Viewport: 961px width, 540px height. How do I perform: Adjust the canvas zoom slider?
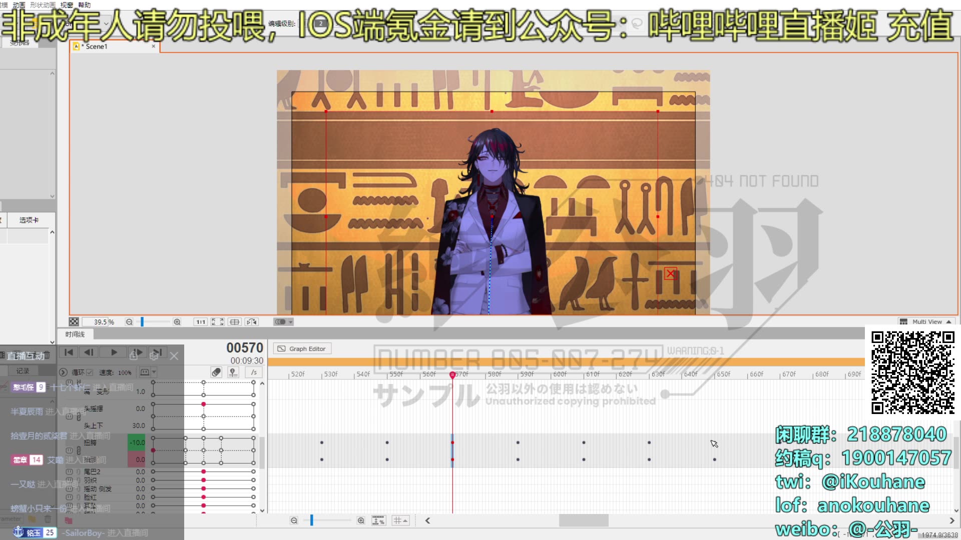(x=142, y=322)
